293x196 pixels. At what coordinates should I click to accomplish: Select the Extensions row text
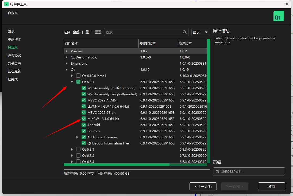pyautogui.click(x=79, y=64)
